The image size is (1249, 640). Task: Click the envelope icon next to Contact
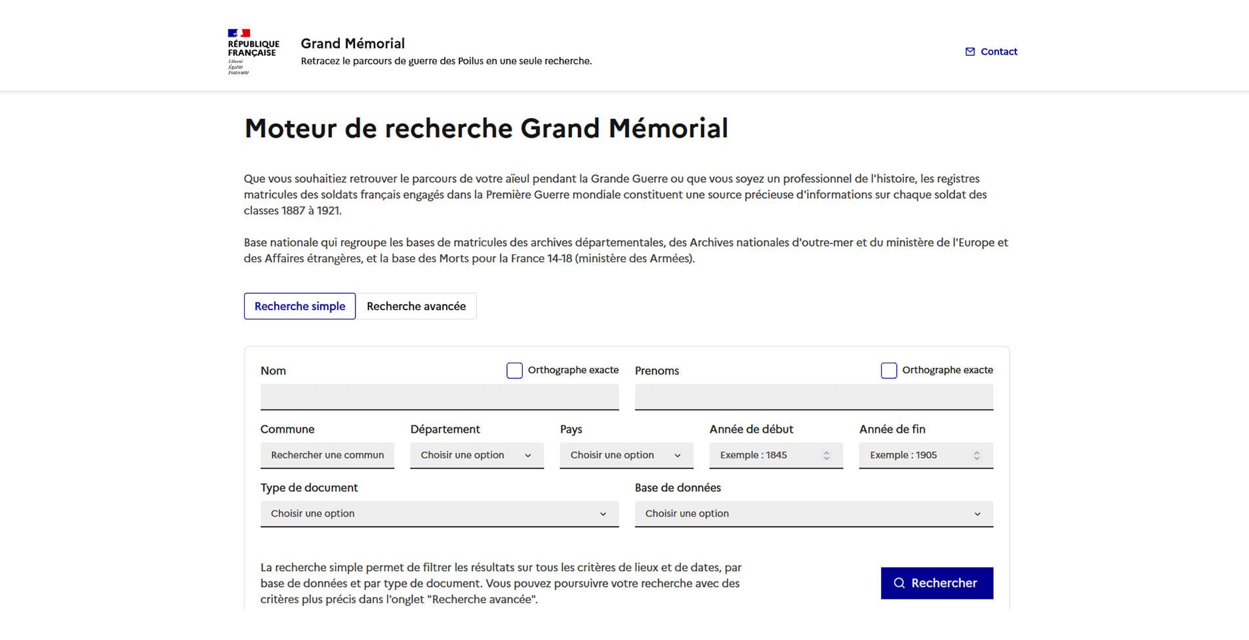[x=969, y=51]
